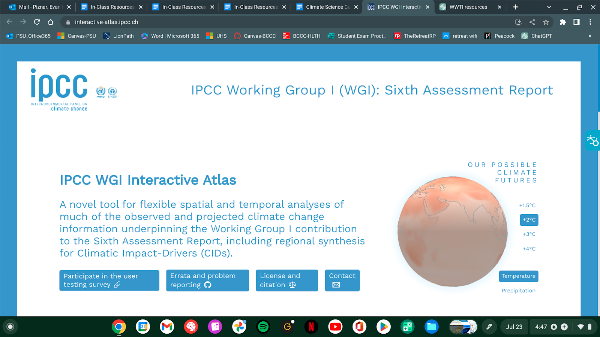Image resolution: width=600 pixels, height=337 pixels.
Task: Open the stylus tools on the shelf
Action: point(489,327)
